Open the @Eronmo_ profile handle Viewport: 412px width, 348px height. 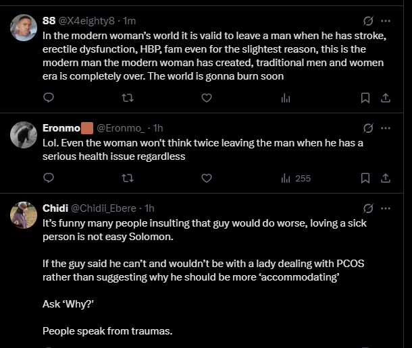(121, 127)
